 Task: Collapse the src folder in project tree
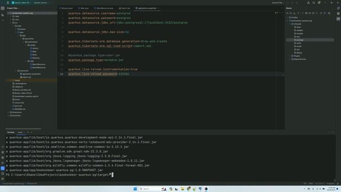11,22
